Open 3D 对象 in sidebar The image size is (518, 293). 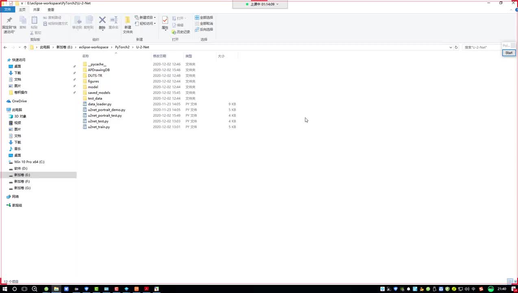[20, 116]
